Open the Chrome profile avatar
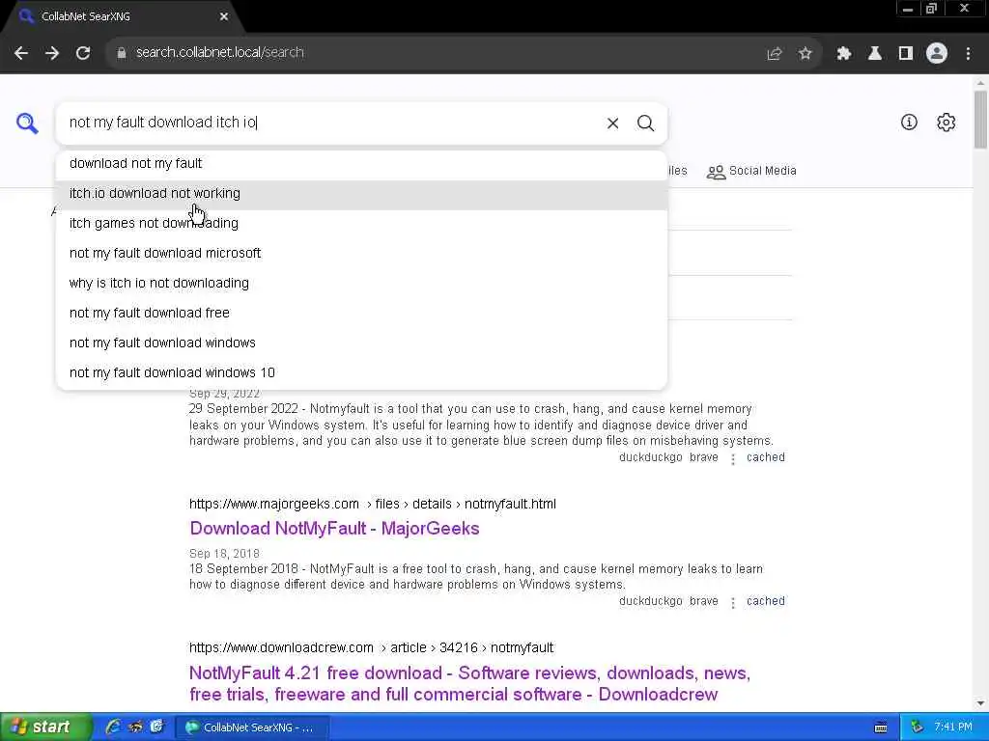Image resolution: width=989 pixels, height=741 pixels. (937, 54)
